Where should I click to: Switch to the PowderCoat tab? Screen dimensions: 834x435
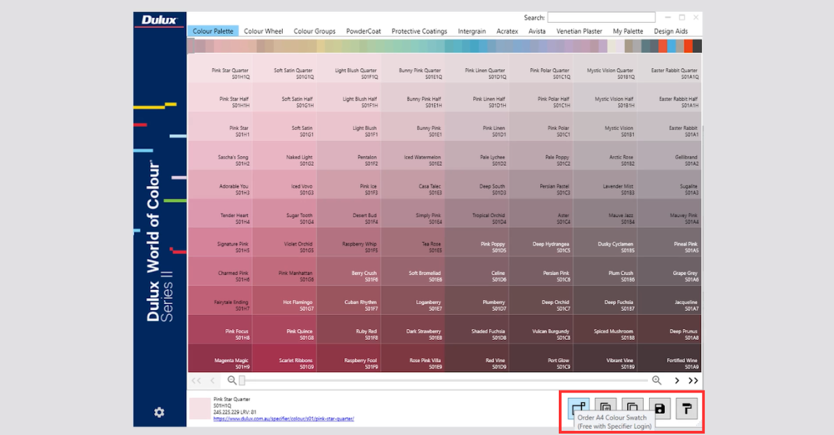point(363,31)
